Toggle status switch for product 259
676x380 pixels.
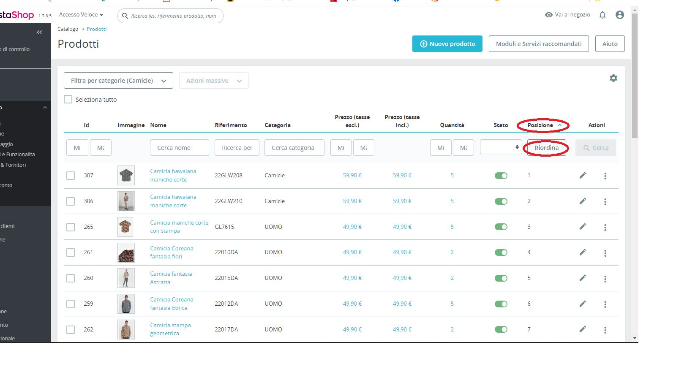501,304
